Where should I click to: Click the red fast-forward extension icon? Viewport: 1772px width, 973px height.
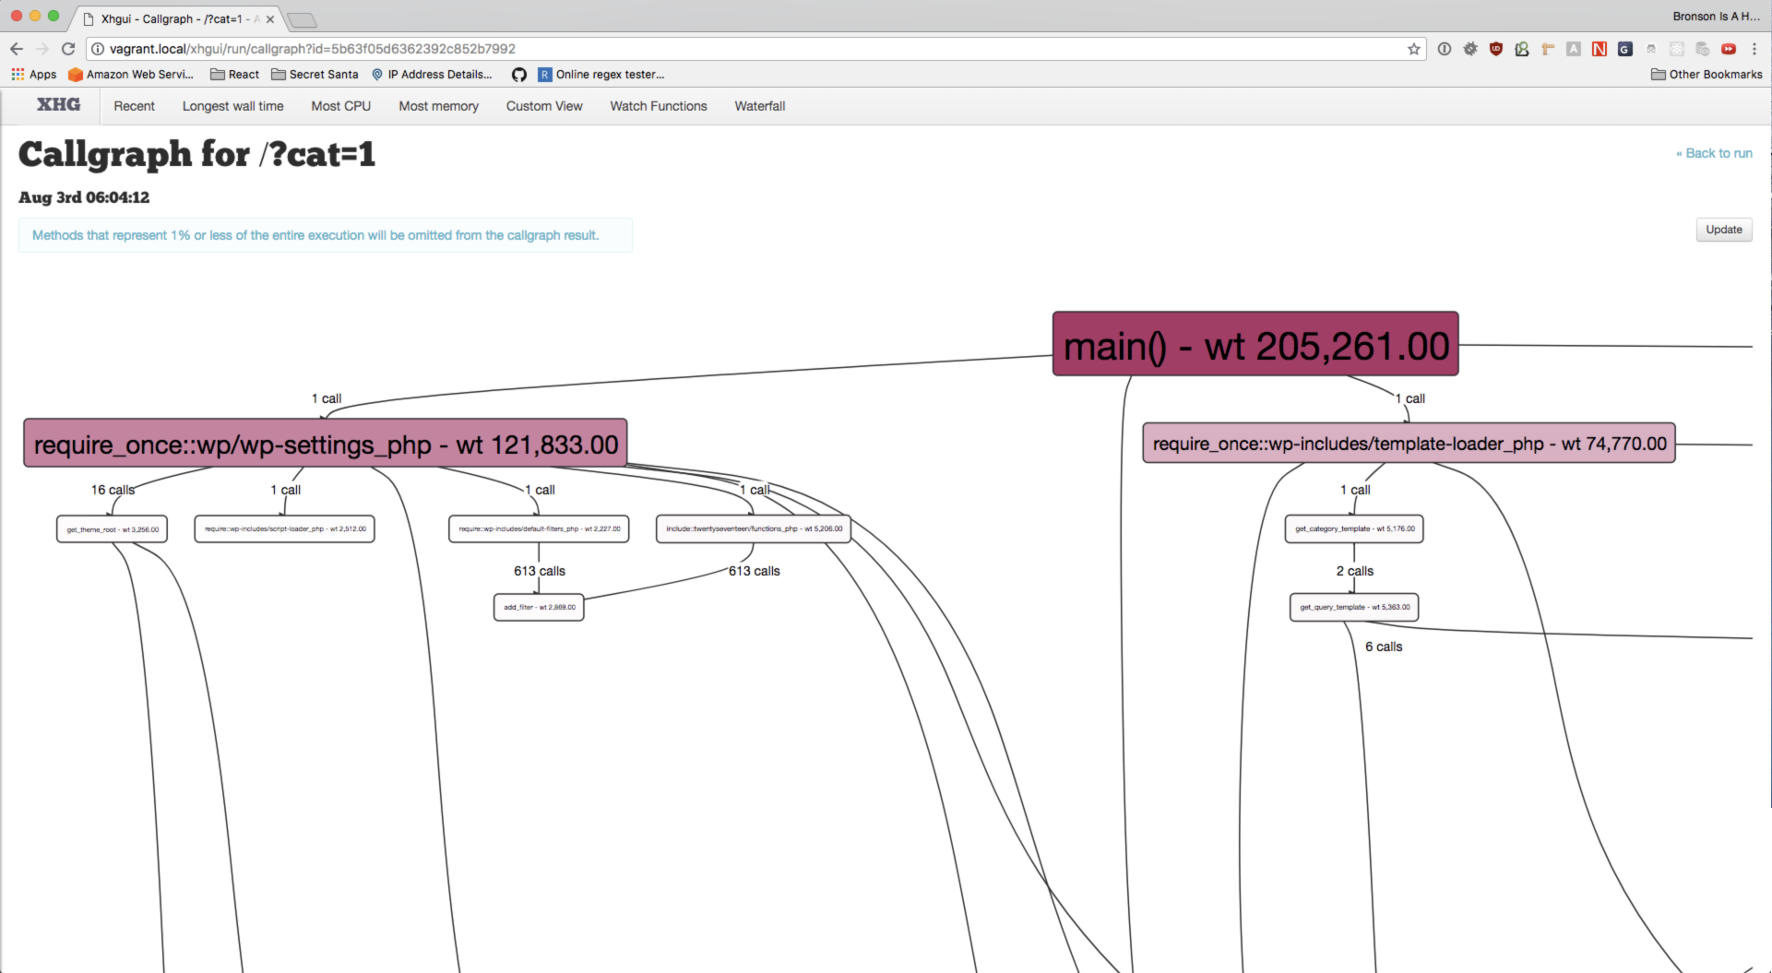tap(1729, 49)
